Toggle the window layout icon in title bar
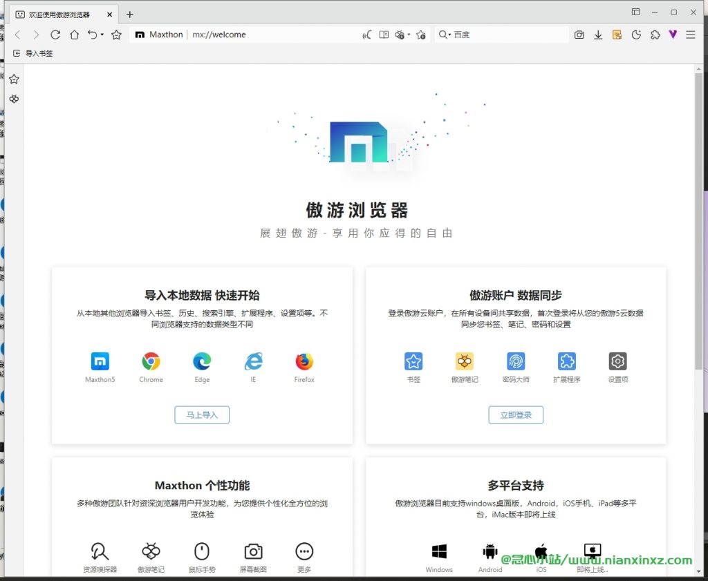Screen dimensions: 708x581 636,12
